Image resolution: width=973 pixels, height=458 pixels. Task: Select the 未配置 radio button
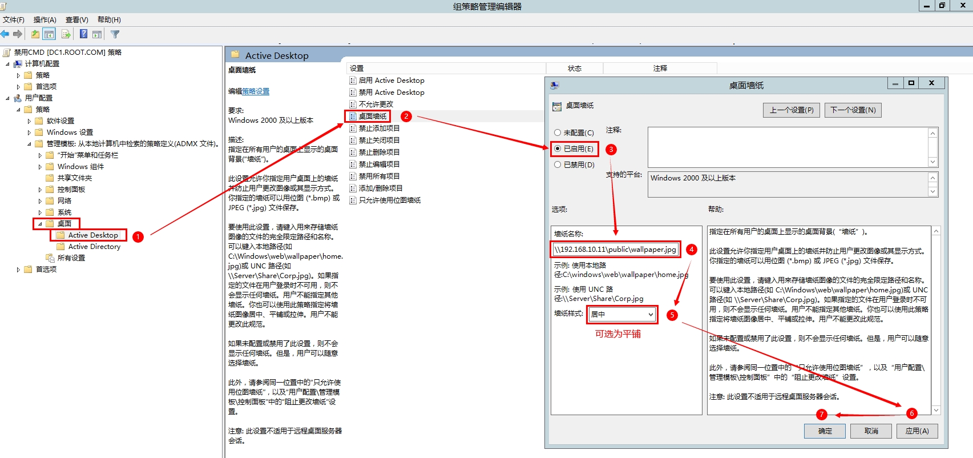[558, 132]
